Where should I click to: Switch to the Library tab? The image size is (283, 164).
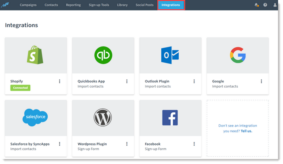point(122,5)
